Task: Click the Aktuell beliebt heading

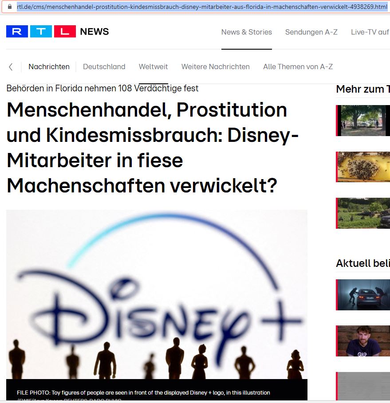Action: coord(362,263)
